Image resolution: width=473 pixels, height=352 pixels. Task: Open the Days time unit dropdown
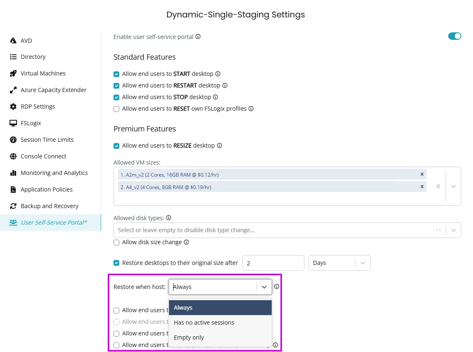click(x=363, y=263)
